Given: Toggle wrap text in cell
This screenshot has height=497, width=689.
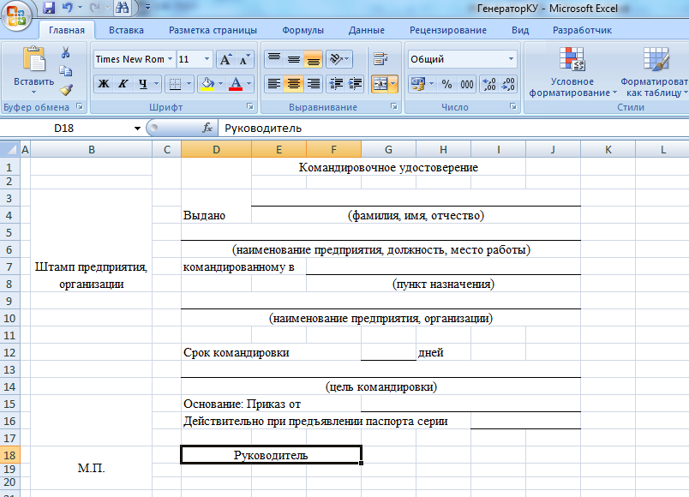Looking at the screenshot, I should pos(380,59).
